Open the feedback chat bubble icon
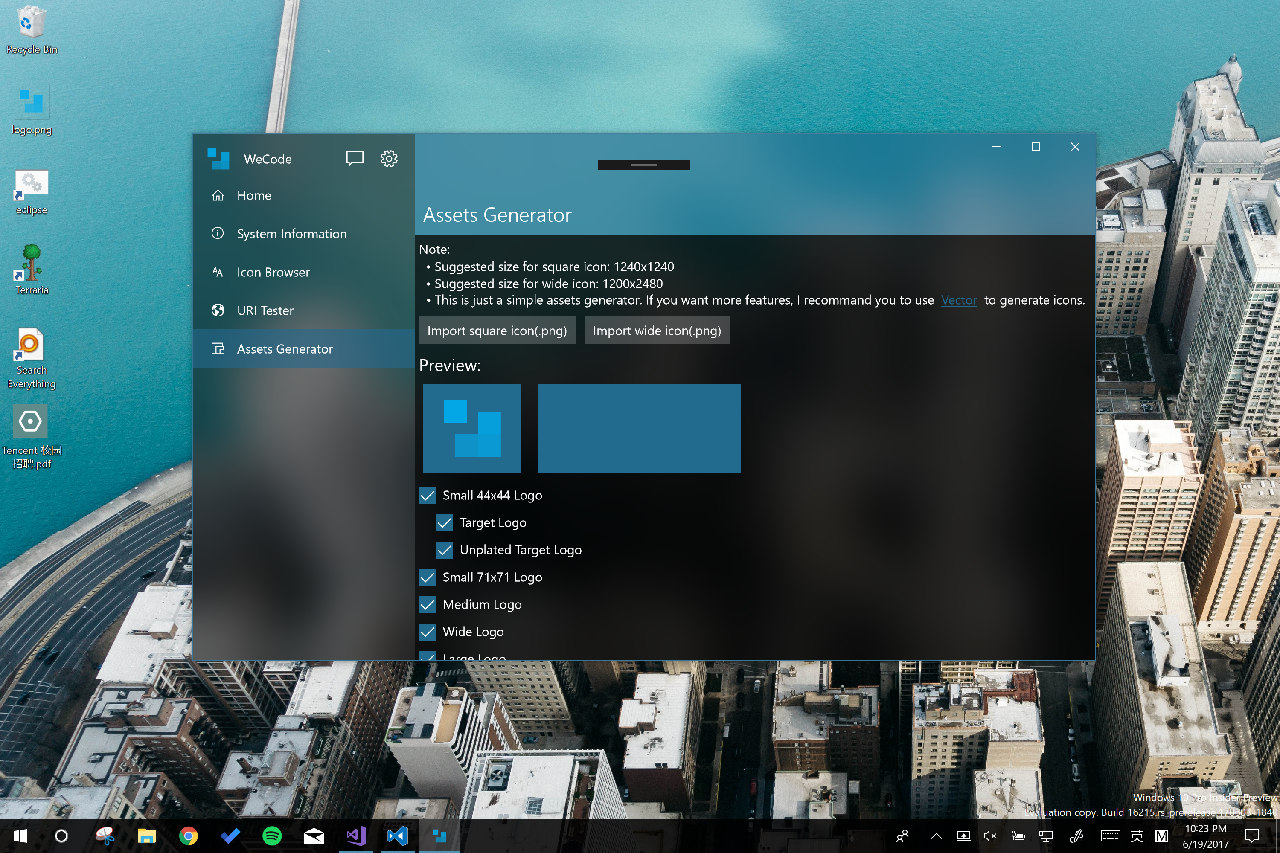The width and height of the screenshot is (1280, 853). click(354, 158)
